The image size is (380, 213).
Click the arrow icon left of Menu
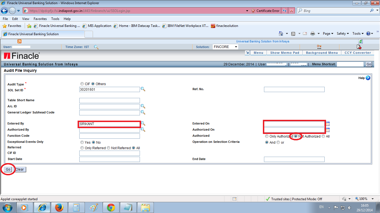(x=247, y=53)
